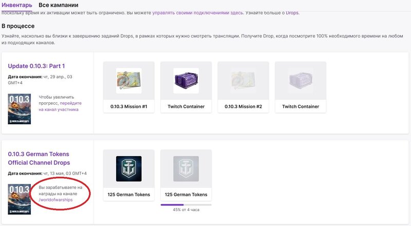This screenshot has height=226, width=411.
Task: Open 0.10.3 German Tokens Official Channel Drops link
Action: coord(39,158)
